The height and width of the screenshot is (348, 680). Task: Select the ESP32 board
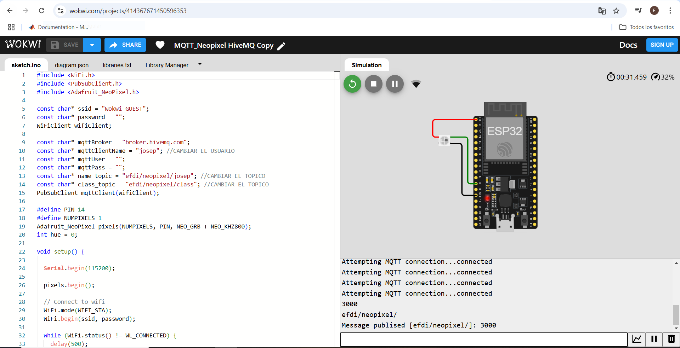[505, 166]
